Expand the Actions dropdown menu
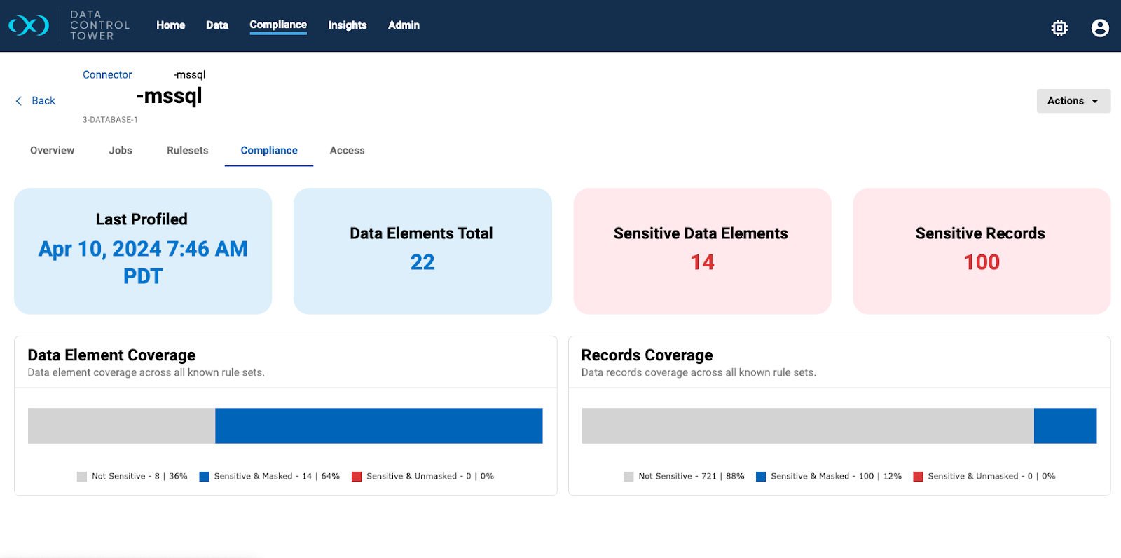Viewport: 1121px width, 558px height. (1073, 101)
